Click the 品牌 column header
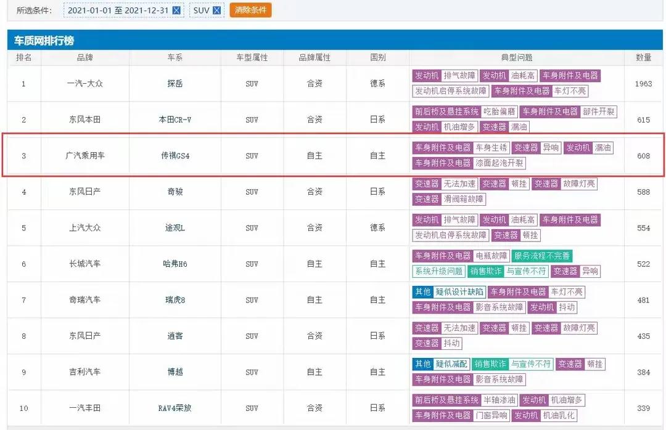This screenshot has height=430, width=666. [85, 57]
